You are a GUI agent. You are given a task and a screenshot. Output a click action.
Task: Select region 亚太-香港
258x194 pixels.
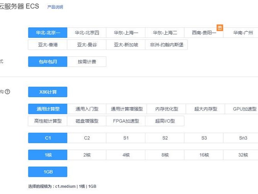tap(48, 44)
